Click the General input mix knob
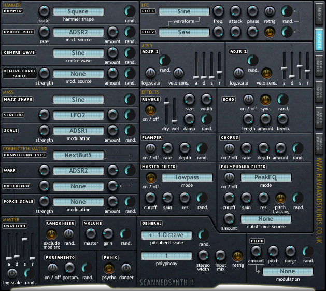Viewport: 326px width, 291px height. coord(220,256)
